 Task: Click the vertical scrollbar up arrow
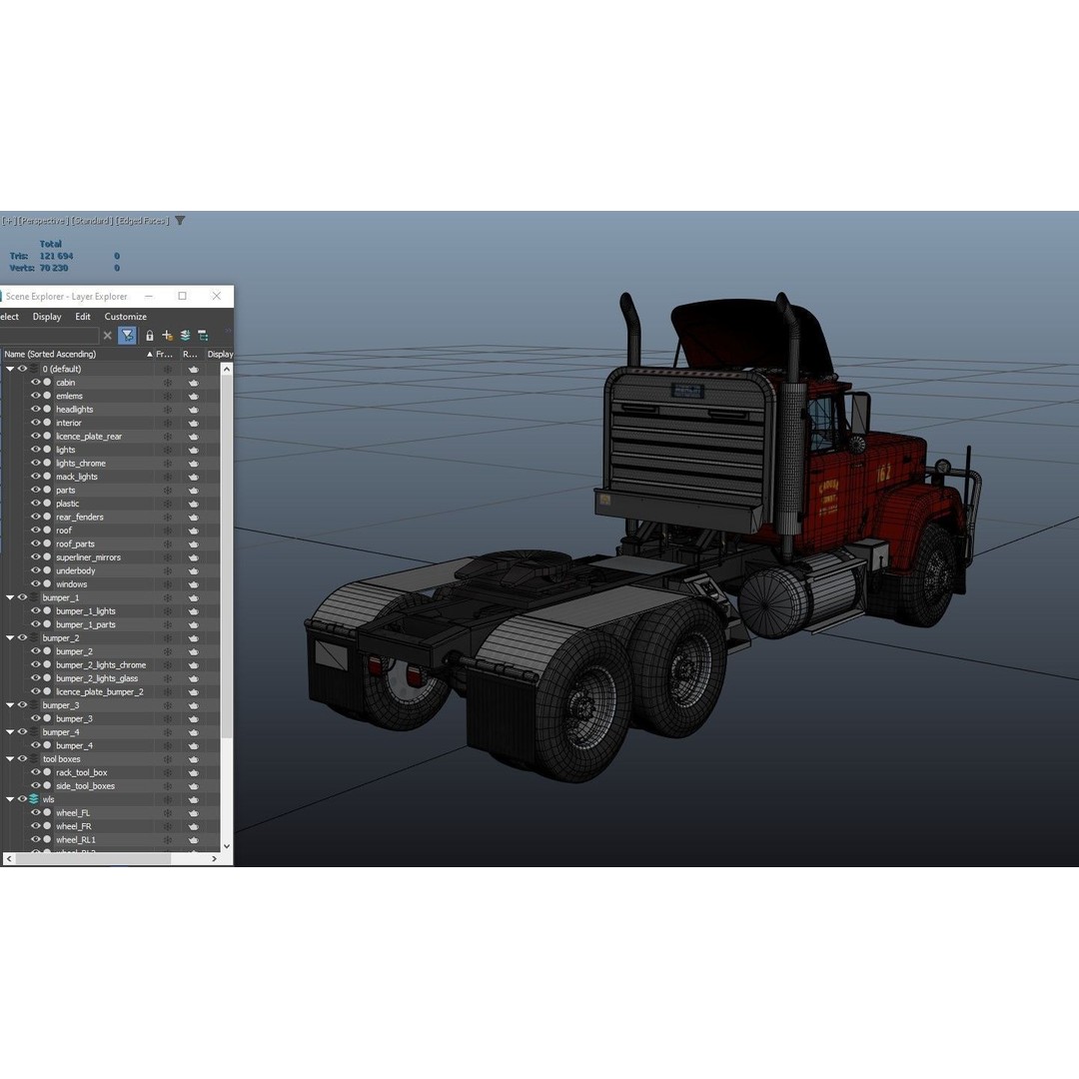227,370
